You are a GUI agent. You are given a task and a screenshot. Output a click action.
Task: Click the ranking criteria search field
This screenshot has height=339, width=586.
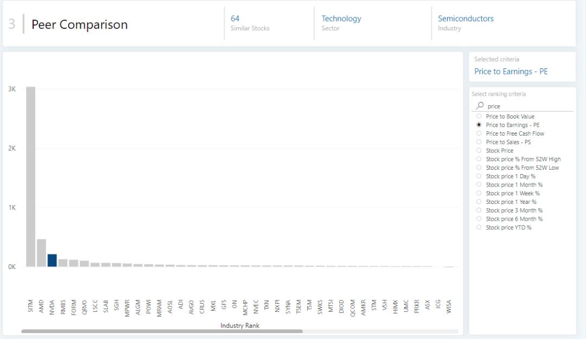coord(526,106)
